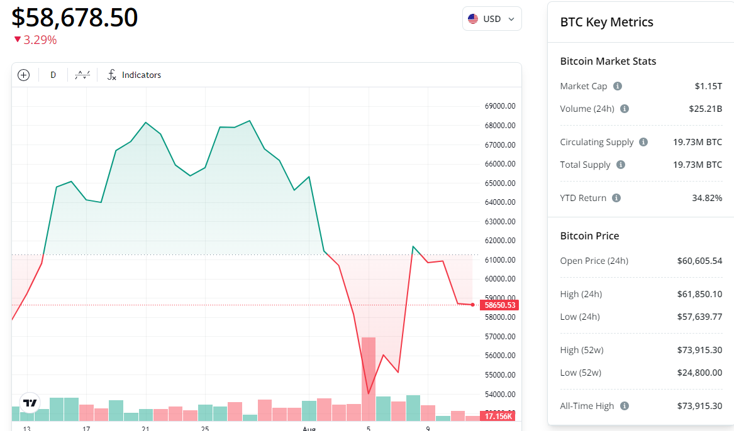The height and width of the screenshot is (431, 734).
Task: Click the Volume (24h) info icon
Action: tap(625, 109)
